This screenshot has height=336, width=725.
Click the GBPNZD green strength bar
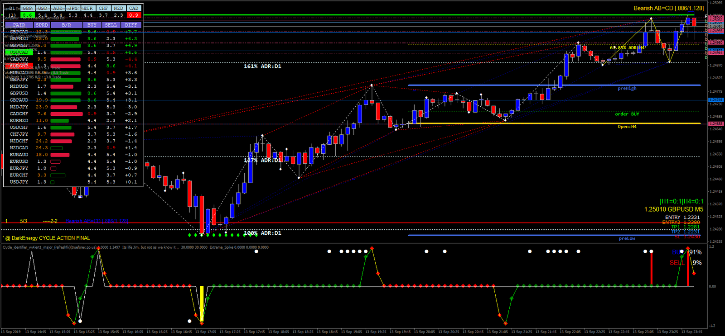pos(66,39)
